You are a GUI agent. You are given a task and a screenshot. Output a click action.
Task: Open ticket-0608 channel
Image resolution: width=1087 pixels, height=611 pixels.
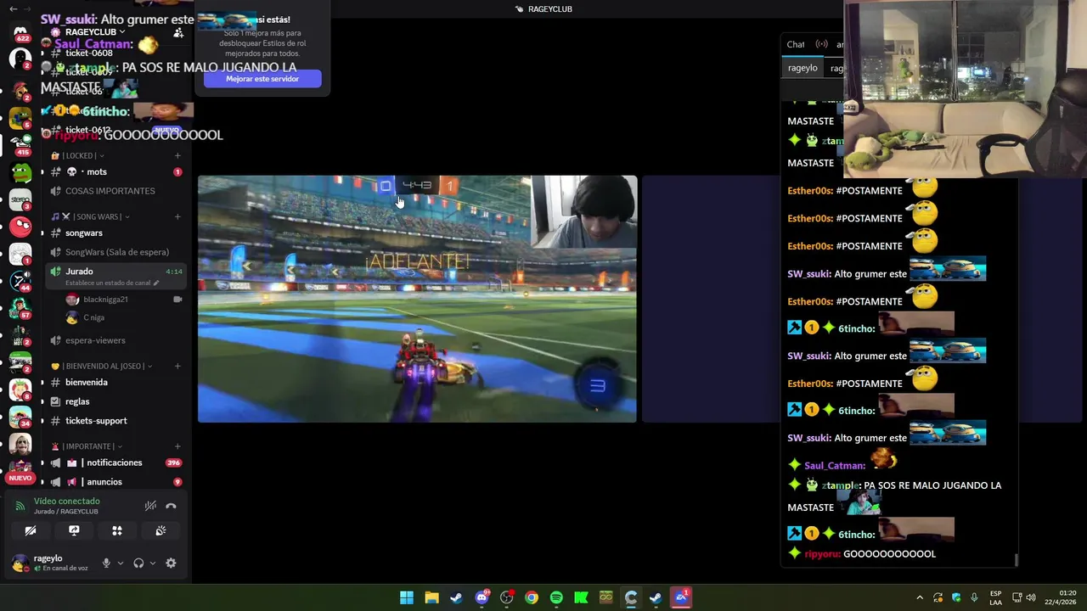coord(115,53)
